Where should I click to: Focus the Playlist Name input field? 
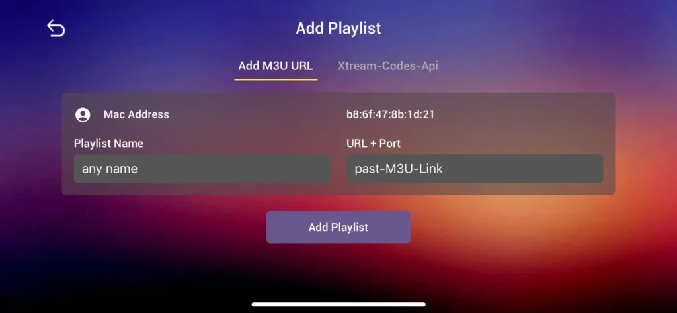click(202, 169)
